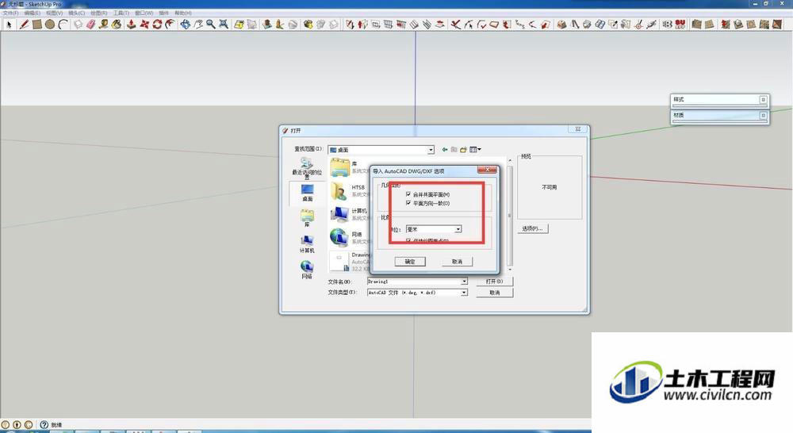The width and height of the screenshot is (793, 433).
Task: Click the go-back green arrow in Open dialog
Action: pyautogui.click(x=445, y=150)
